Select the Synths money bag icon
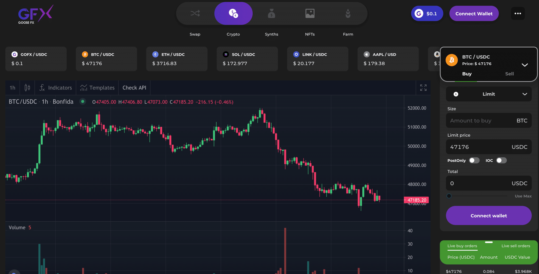539x274 pixels. tap(271, 13)
